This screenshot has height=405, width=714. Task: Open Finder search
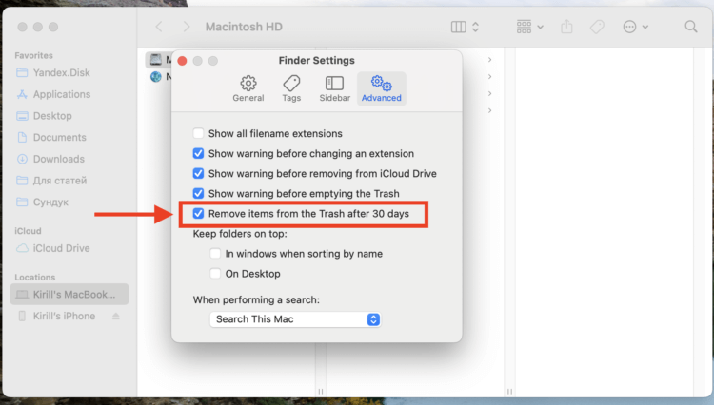691,27
